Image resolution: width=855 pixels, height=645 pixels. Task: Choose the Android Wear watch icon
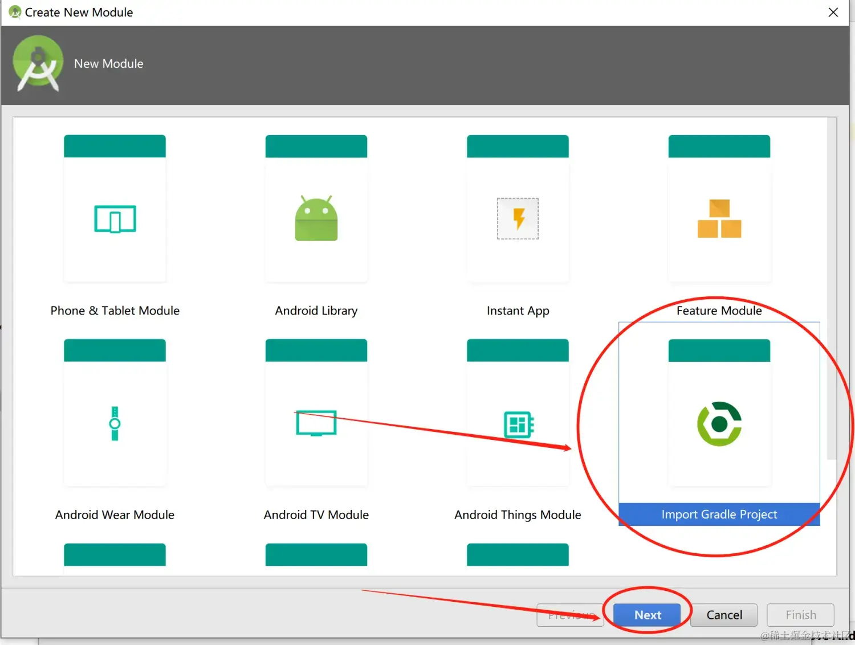(115, 423)
